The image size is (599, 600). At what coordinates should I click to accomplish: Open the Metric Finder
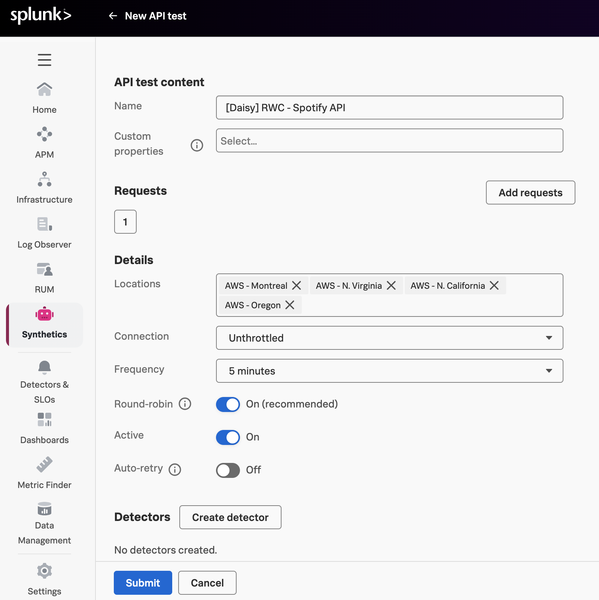(x=44, y=472)
